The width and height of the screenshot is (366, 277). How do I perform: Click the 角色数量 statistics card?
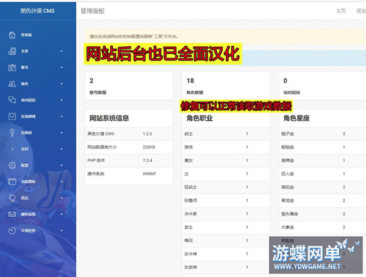point(225,87)
